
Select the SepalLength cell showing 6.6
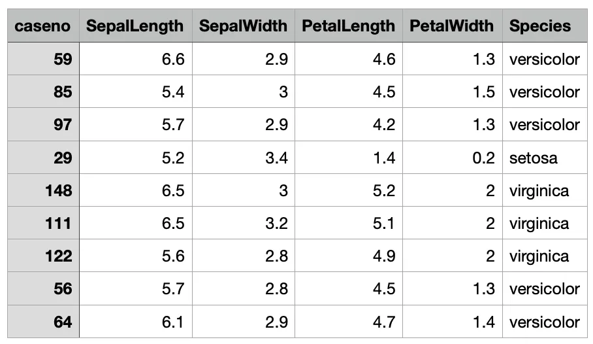[135, 59]
